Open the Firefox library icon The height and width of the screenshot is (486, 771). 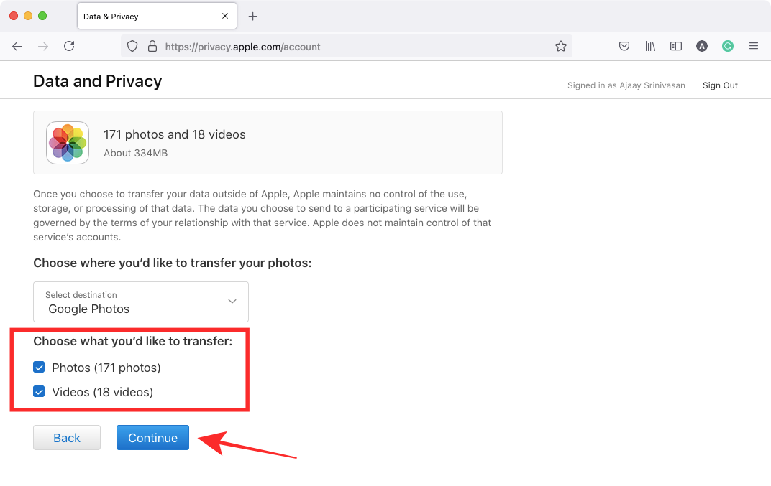(650, 46)
